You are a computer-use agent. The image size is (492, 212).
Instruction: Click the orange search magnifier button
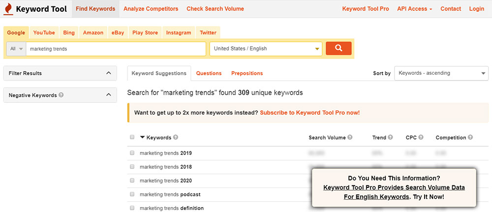pyautogui.click(x=338, y=48)
